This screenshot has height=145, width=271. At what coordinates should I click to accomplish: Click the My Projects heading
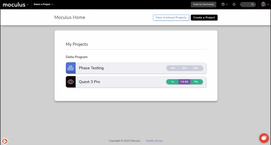tap(77, 44)
